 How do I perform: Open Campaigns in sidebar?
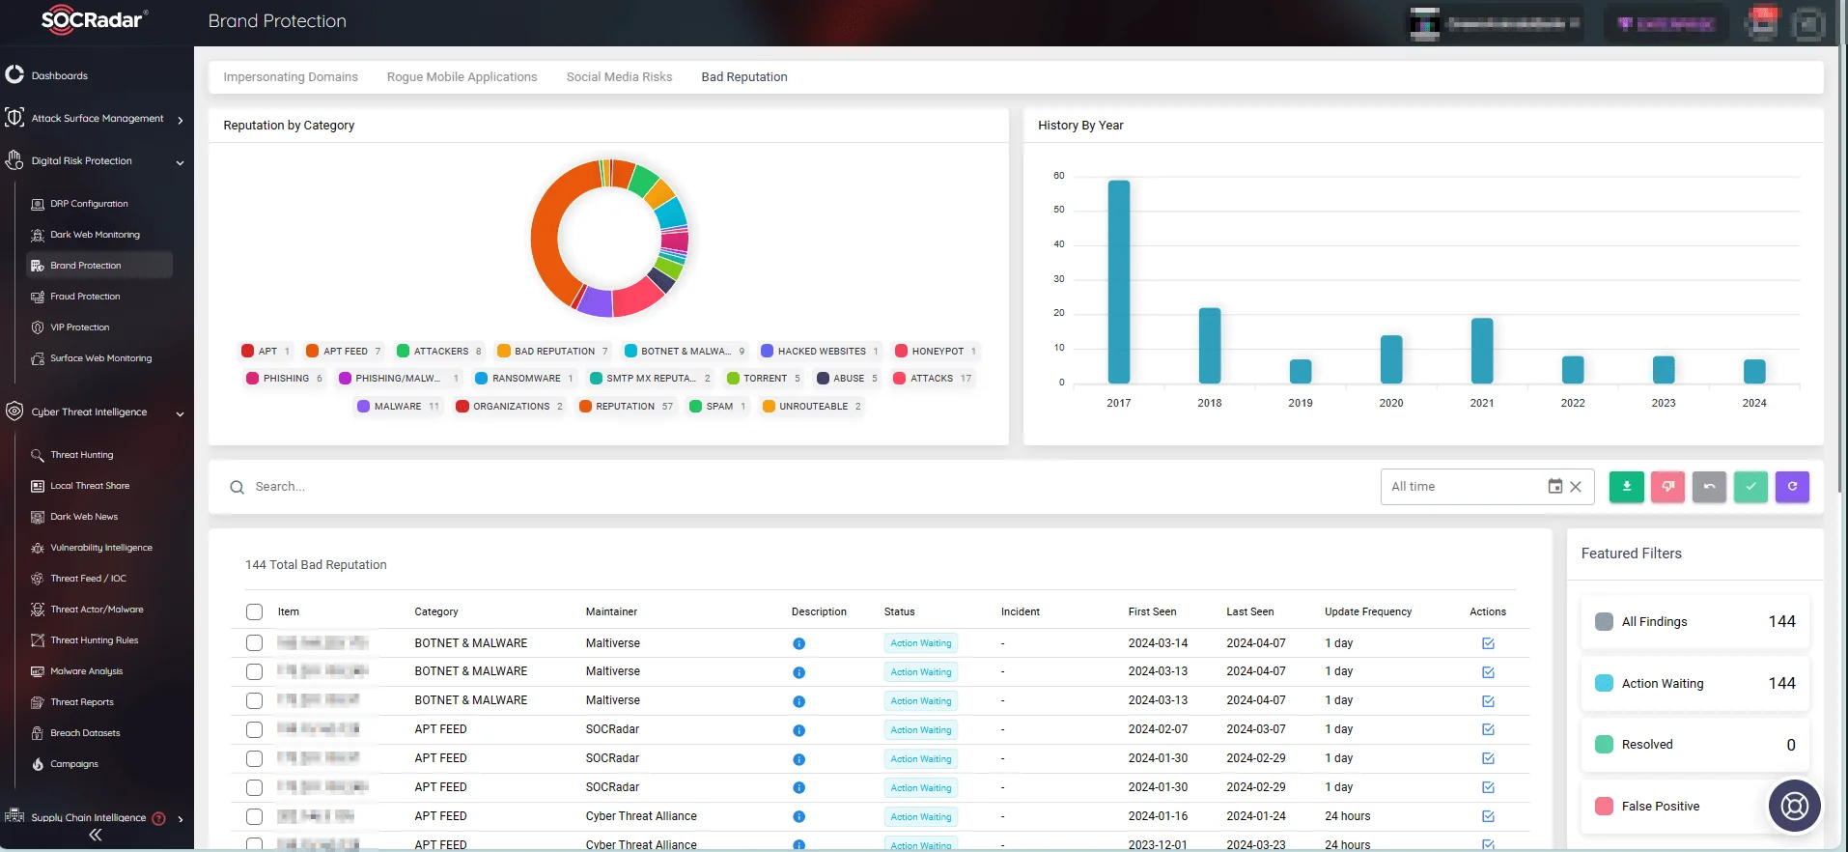74,764
